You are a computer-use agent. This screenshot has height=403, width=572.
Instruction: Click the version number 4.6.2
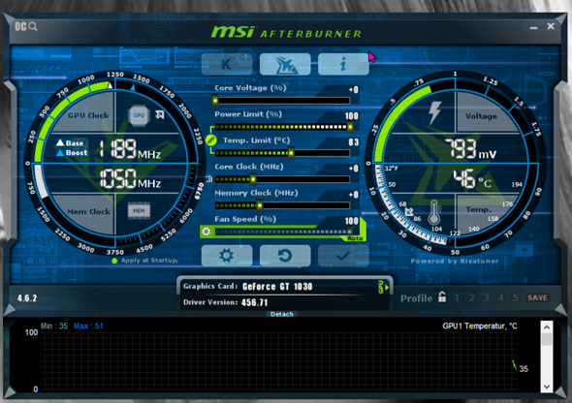pyautogui.click(x=27, y=298)
